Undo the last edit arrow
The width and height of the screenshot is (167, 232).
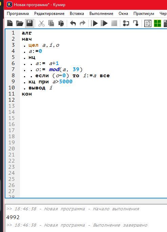point(73,23)
